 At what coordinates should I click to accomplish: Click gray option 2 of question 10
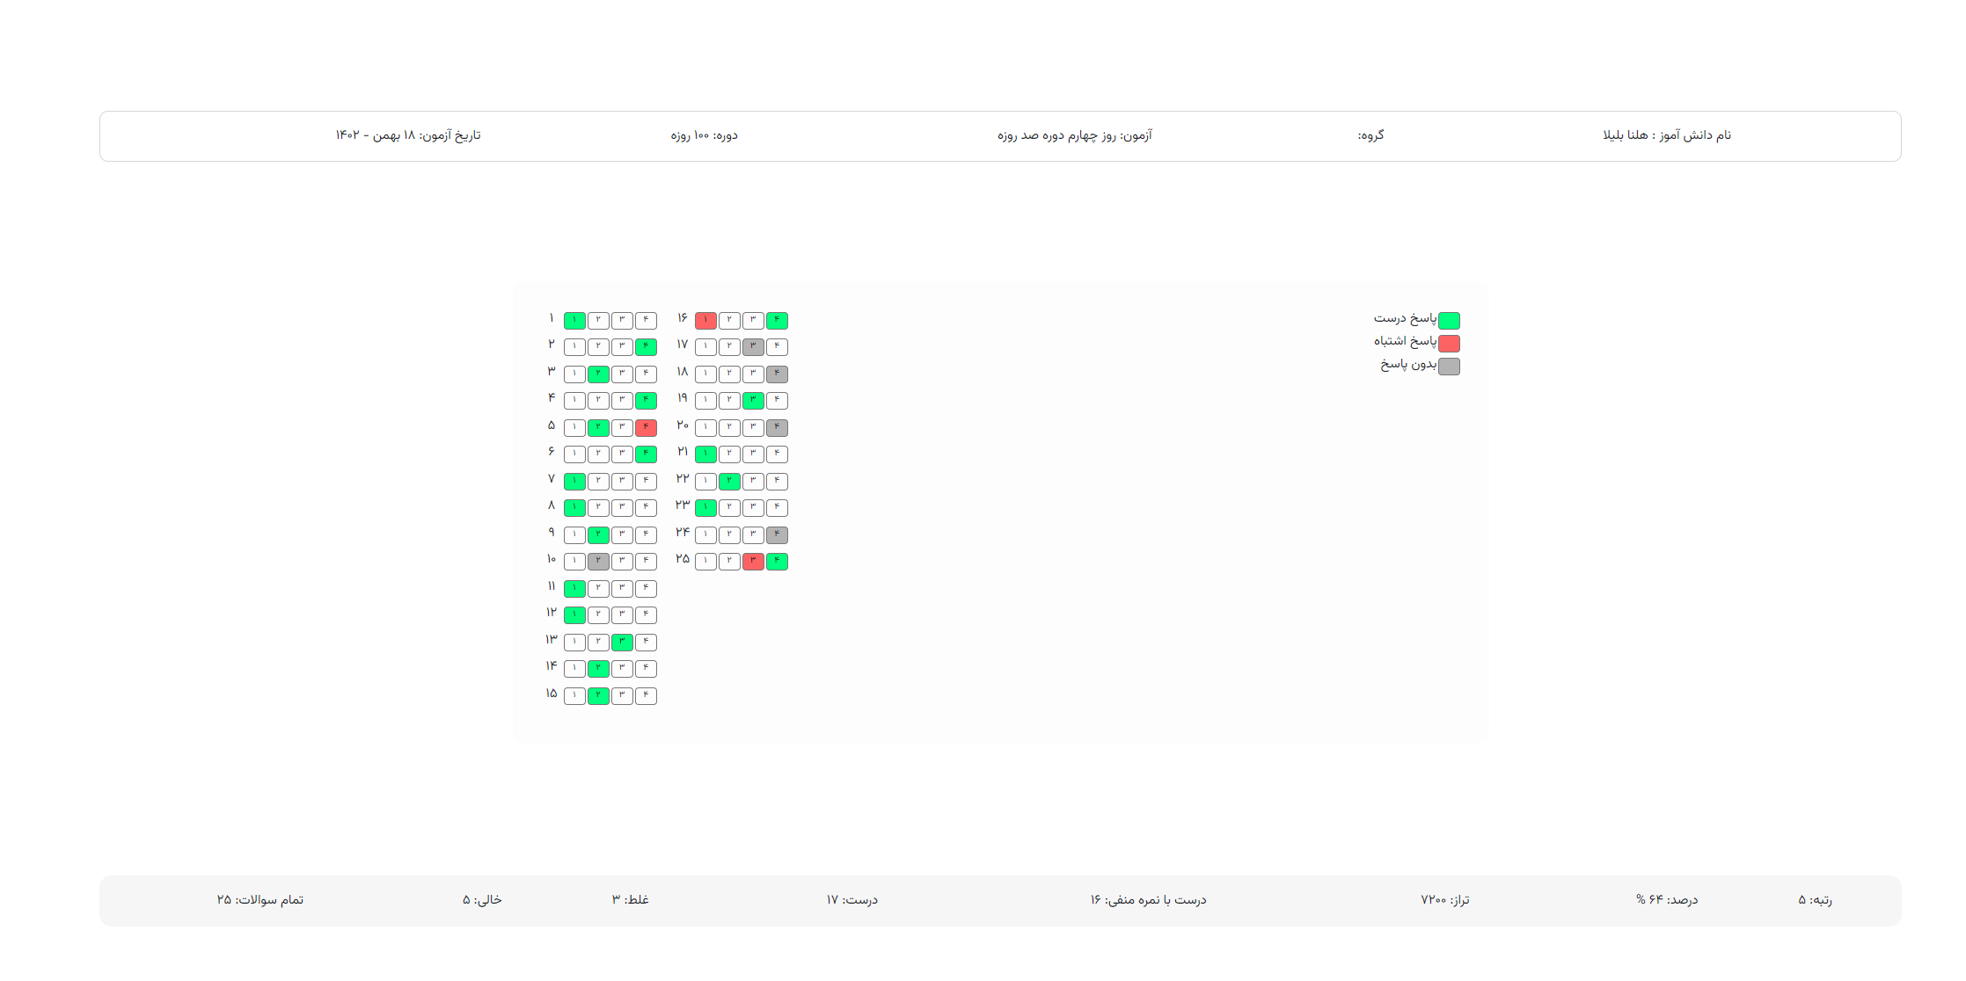(598, 561)
